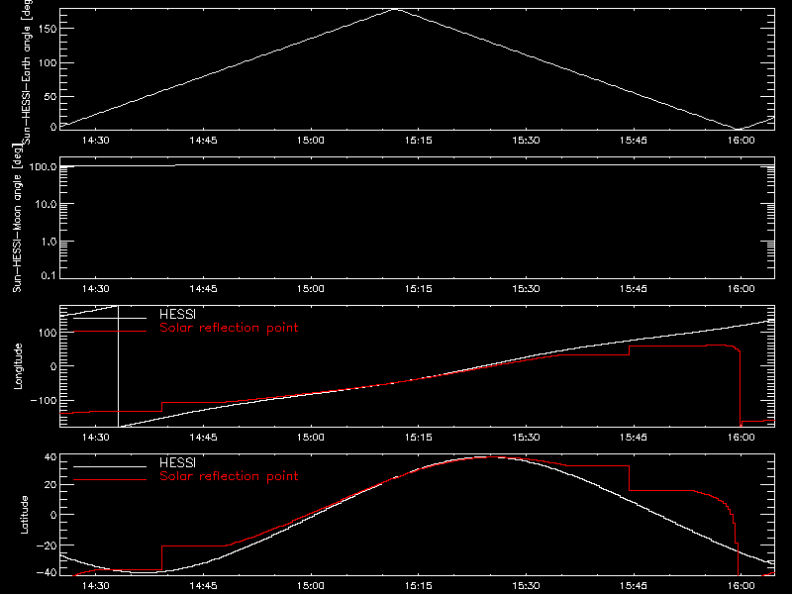Click the 15:15 time label under the top plot
792x594 pixels.
(x=418, y=141)
